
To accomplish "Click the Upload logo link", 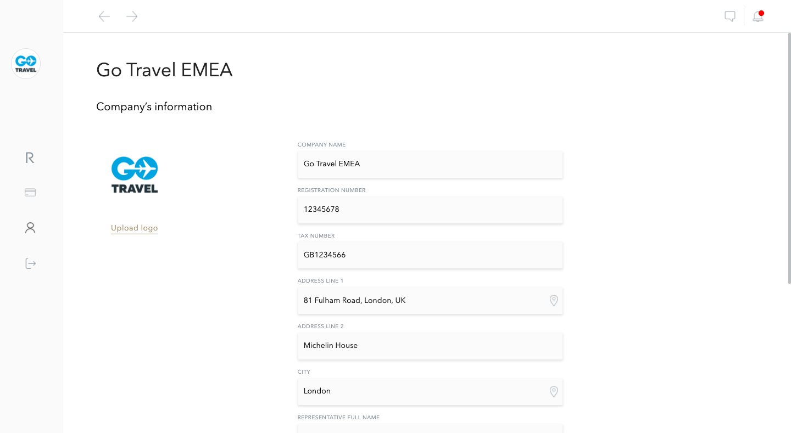I will pyautogui.click(x=135, y=228).
